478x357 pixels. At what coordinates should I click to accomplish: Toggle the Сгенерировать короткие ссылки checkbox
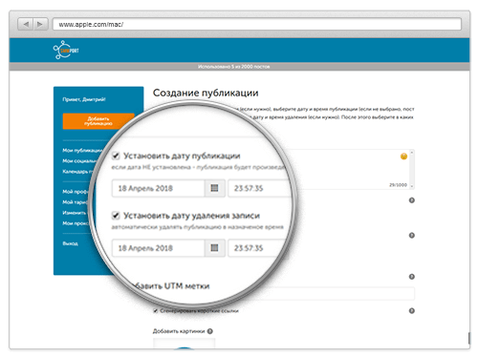click(156, 311)
